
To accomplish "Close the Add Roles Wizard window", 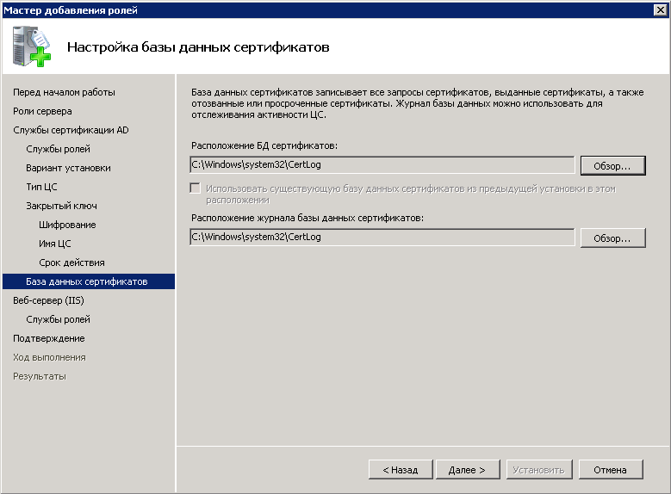I will [x=660, y=9].
